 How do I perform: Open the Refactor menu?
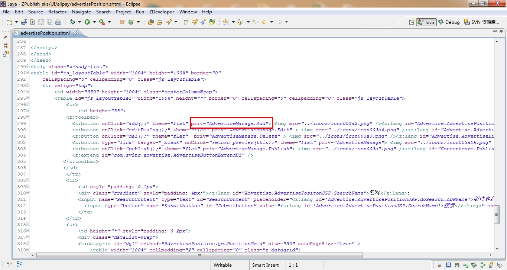[x=57, y=12]
